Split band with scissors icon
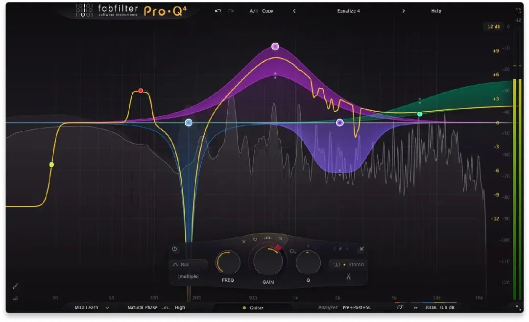 click(349, 277)
